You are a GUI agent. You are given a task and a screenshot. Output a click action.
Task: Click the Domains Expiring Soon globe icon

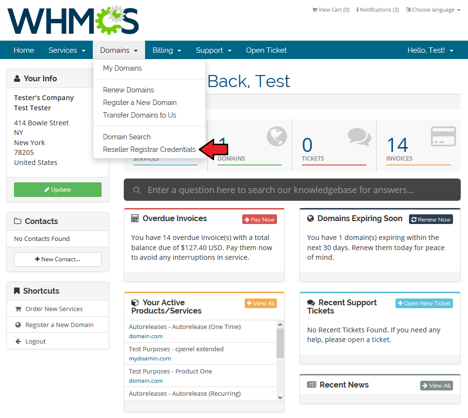click(x=310, y=219)
